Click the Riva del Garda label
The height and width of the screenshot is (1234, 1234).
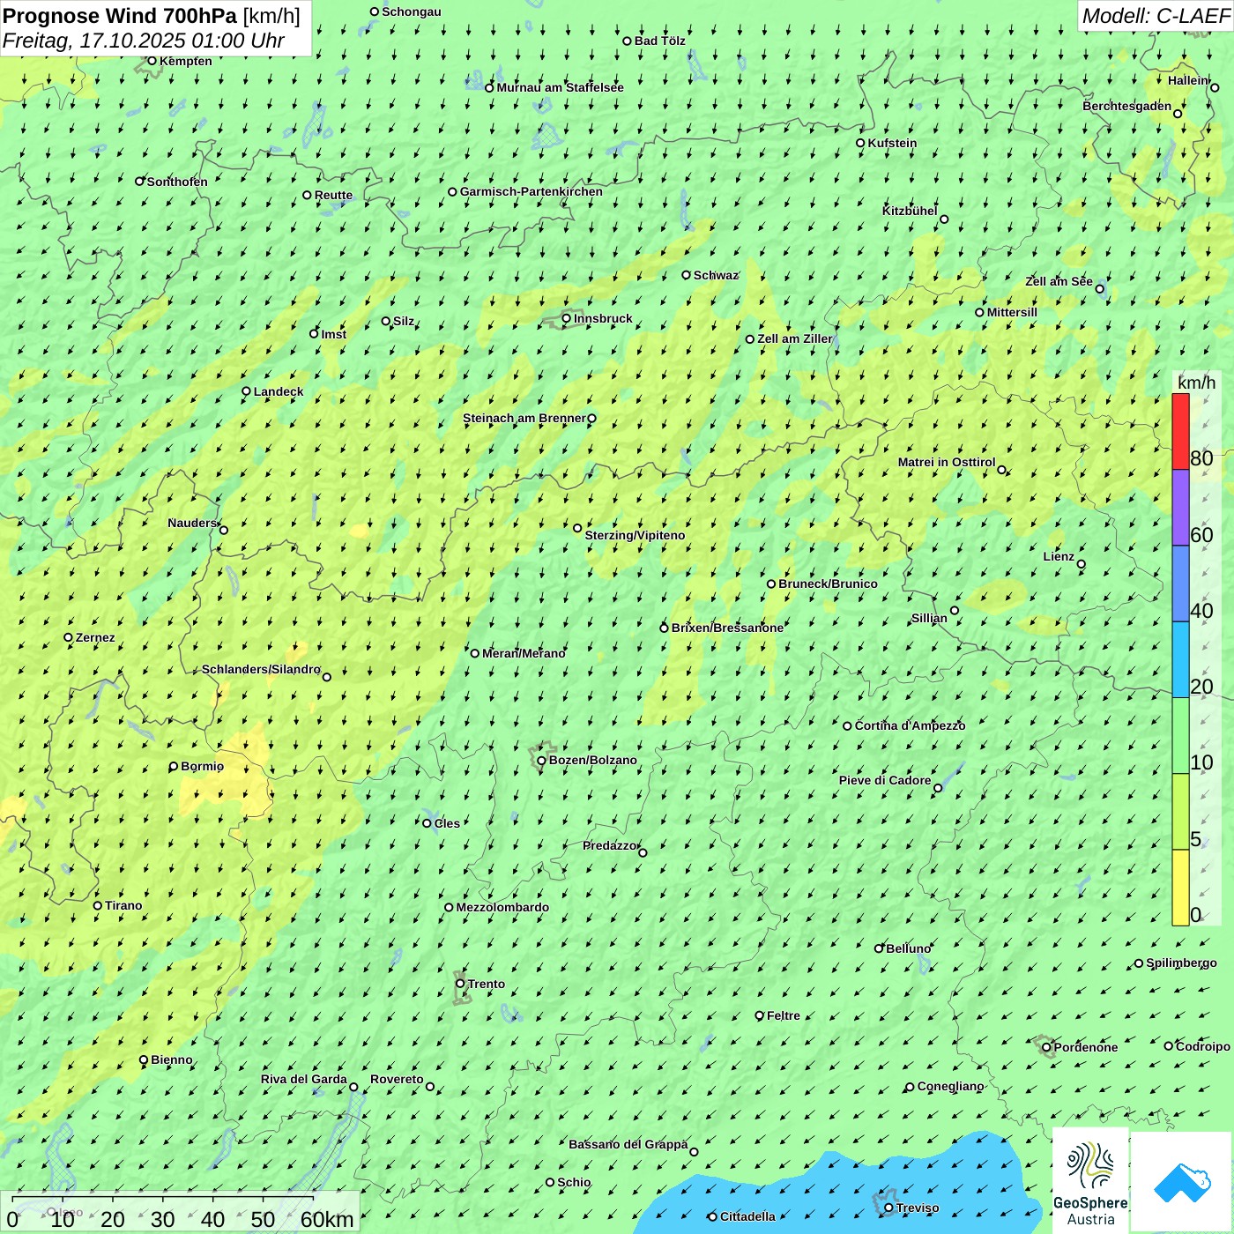click(x=303, y=1079)
